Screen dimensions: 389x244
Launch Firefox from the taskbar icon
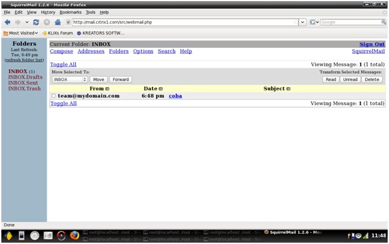pos(75,235)
